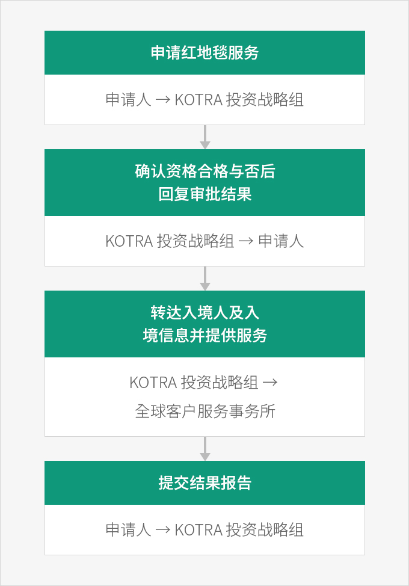The image size is (409, 586).
Task: Click the 回复审批结果 header line
Action: [x=204, y=194]
